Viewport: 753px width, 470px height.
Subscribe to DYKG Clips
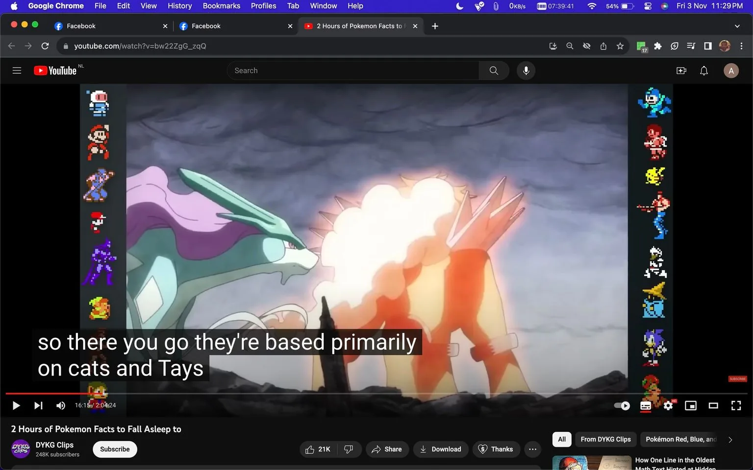(115, 449)
